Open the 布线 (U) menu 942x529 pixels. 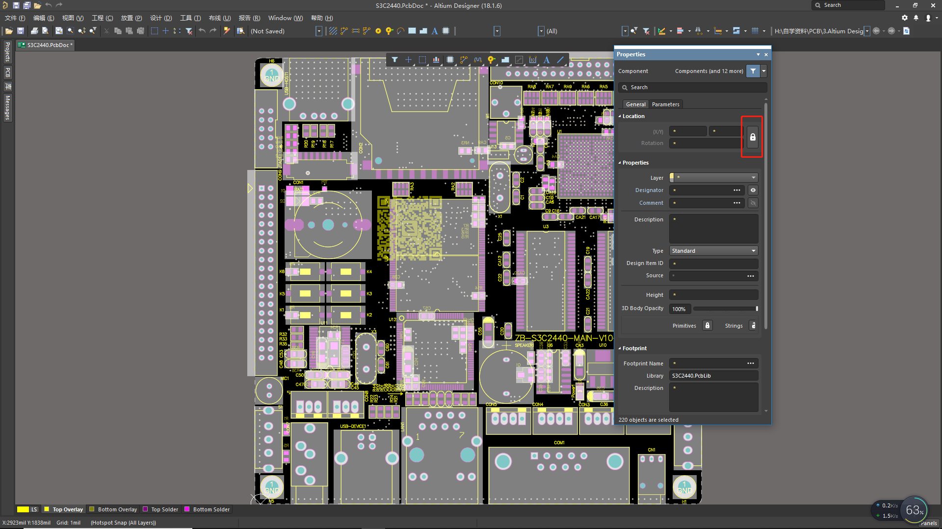pyautogui.click(x=220, y=18)
